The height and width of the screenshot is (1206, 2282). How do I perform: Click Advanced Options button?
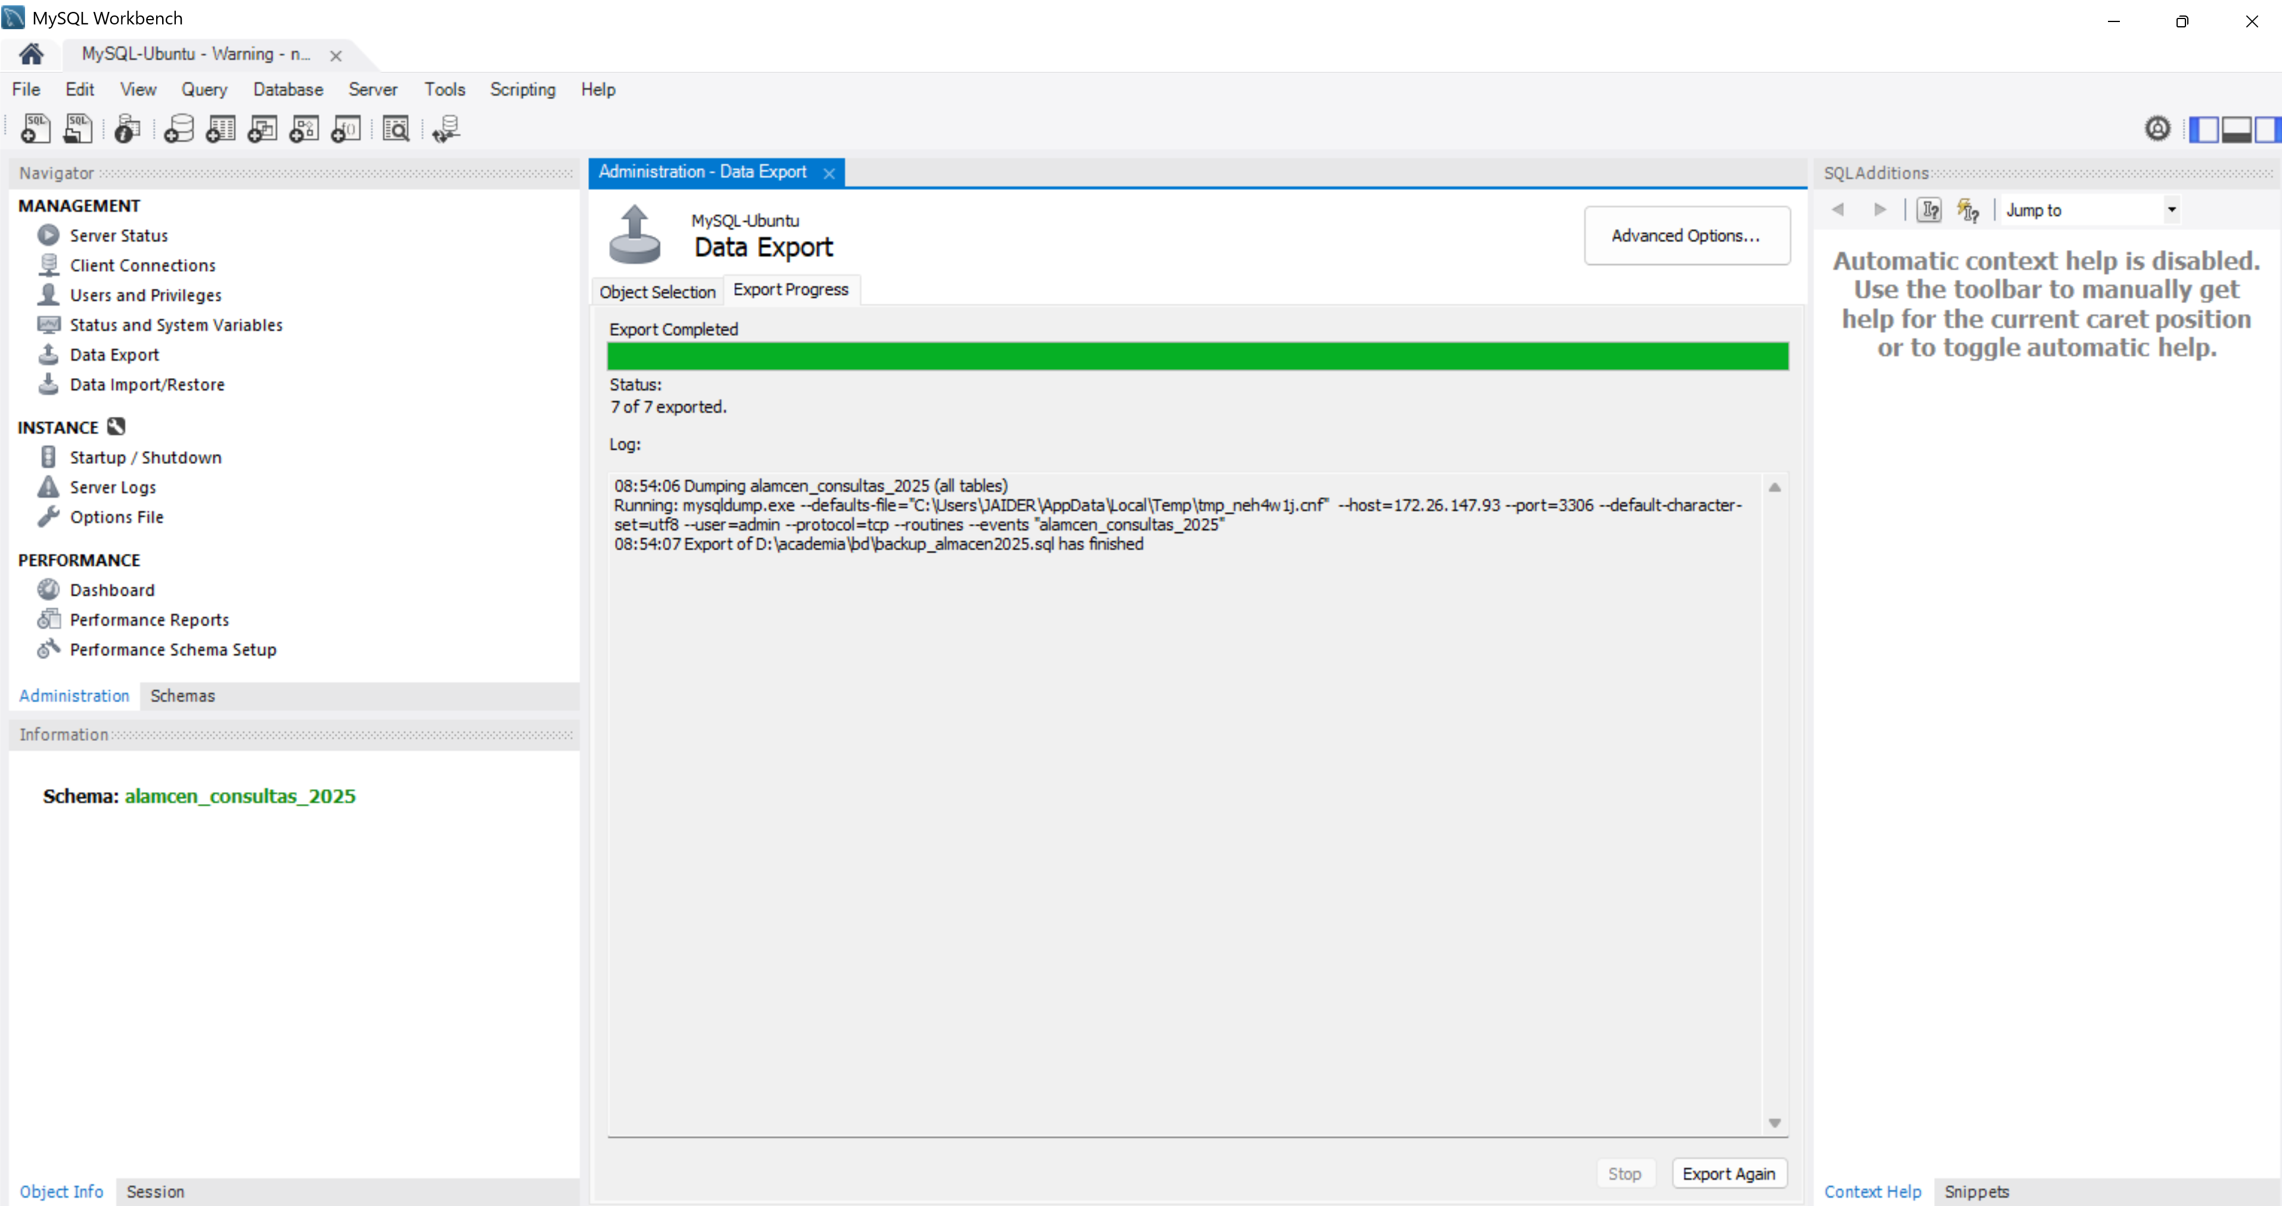point(1687,235)
